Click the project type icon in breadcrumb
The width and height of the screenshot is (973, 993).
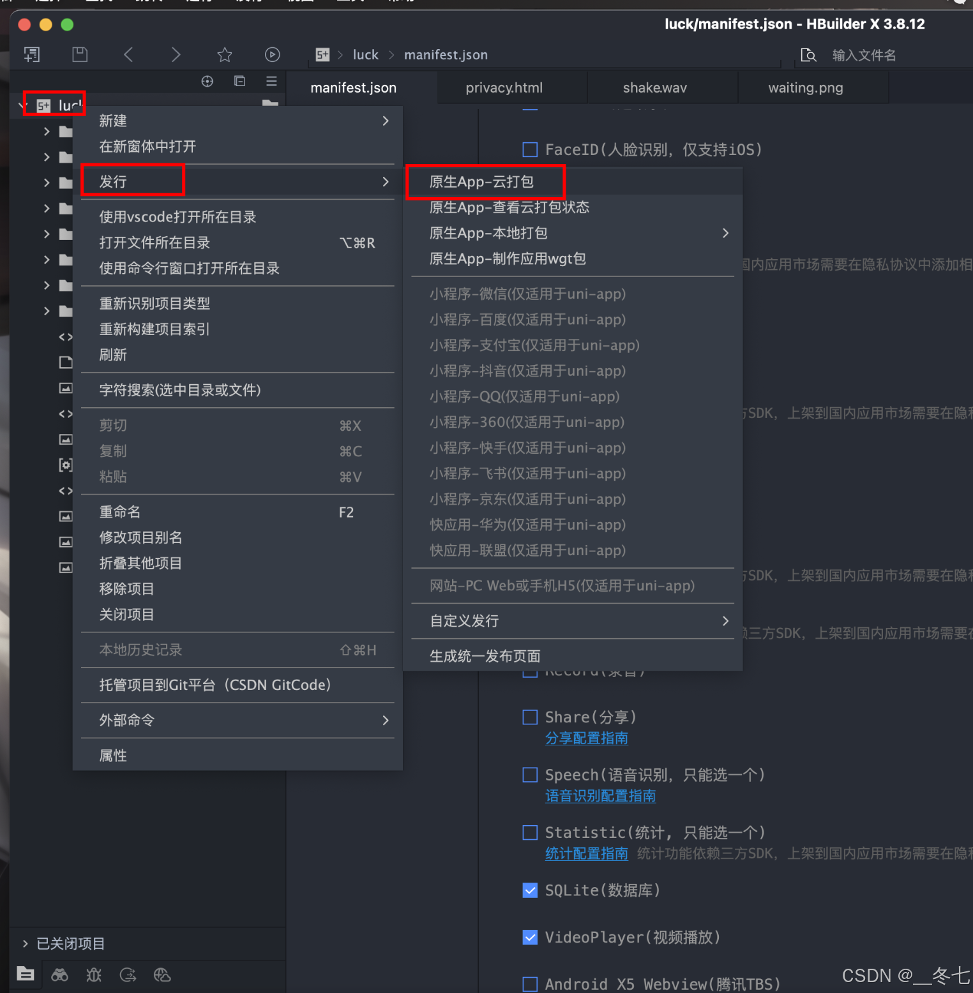tap(322, 55)
